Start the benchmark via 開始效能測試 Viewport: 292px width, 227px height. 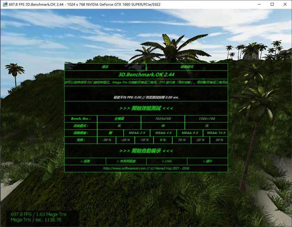point(146,108)
